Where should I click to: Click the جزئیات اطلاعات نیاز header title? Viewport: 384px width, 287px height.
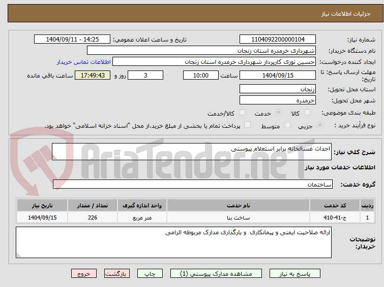pyautogui.click(x=346, y=14)
